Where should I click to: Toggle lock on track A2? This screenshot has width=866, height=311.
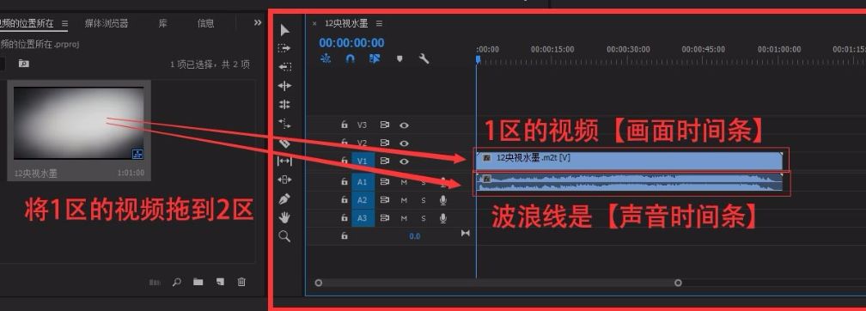tap(344, 200)
